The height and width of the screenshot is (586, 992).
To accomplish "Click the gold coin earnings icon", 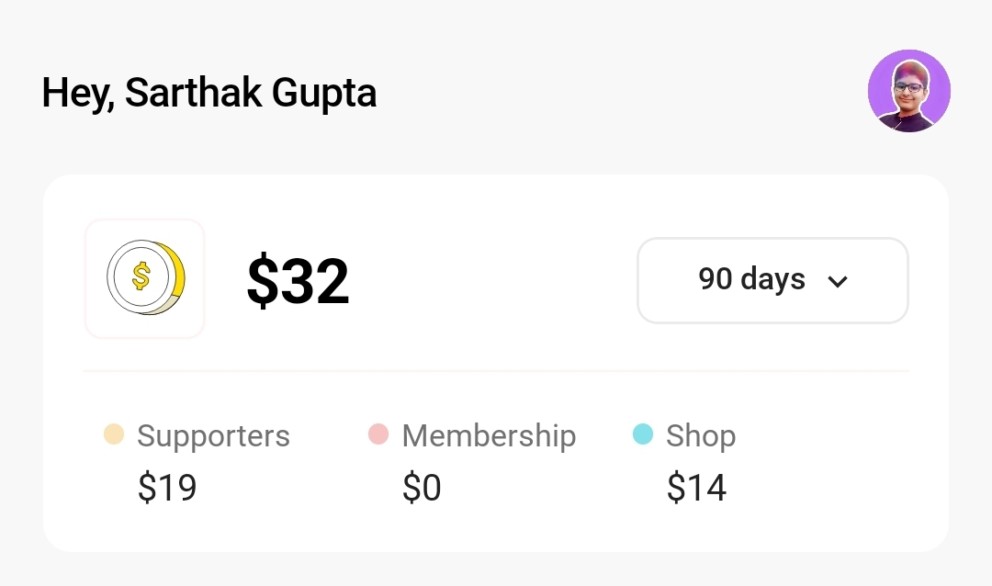I will (146, 277).
